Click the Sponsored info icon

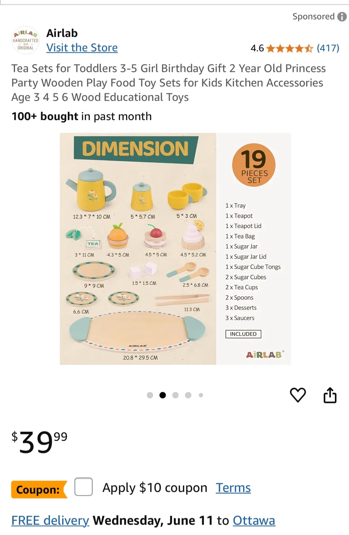pos(343,16)
